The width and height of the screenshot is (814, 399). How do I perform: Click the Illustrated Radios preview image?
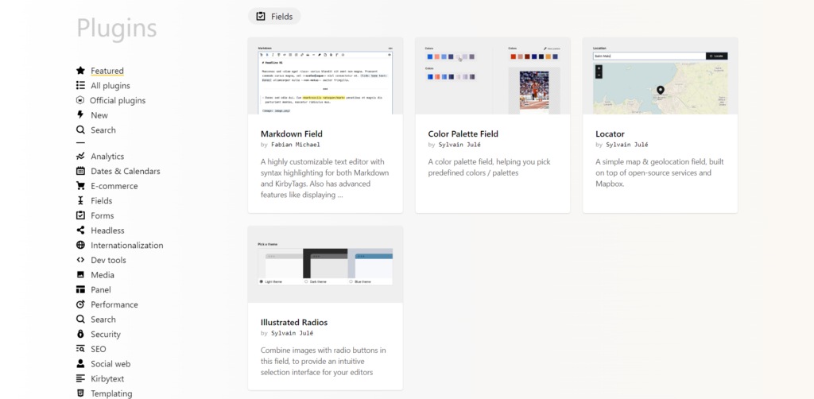pyautogui.click(x=325, y=264)
